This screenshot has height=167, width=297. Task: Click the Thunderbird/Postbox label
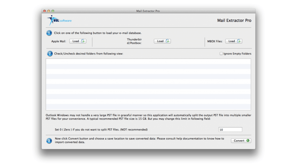134,41
